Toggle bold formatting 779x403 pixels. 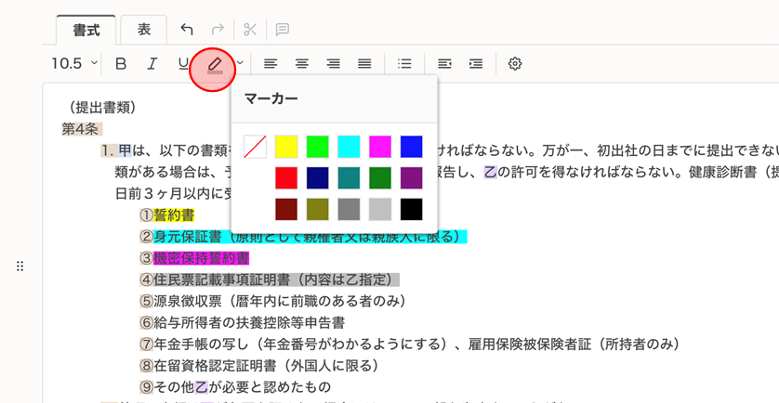[120, 64]
